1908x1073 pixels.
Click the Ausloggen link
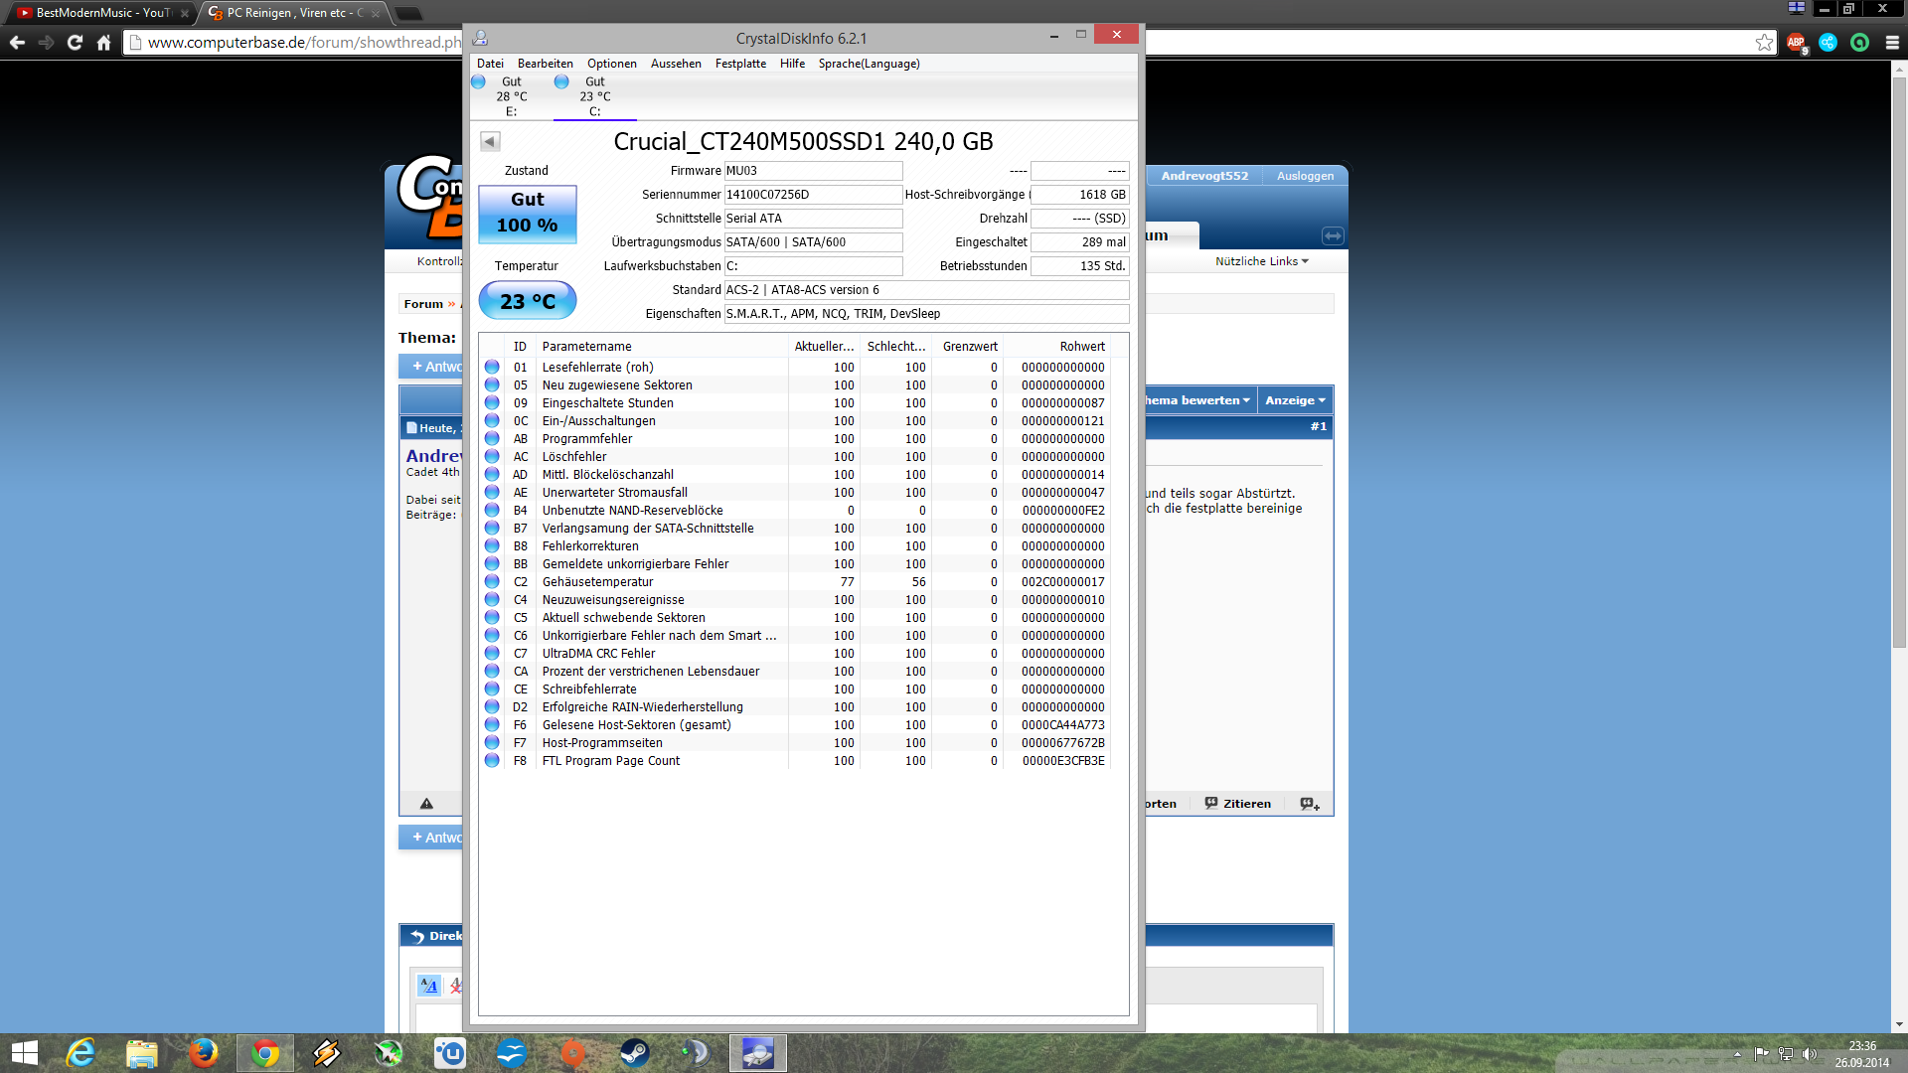(x=1305, y=176)
